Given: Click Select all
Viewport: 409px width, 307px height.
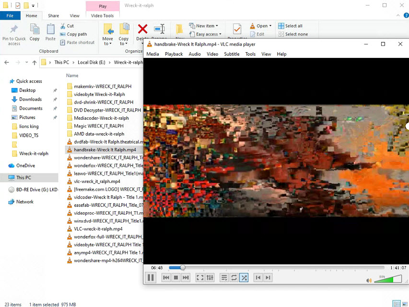Looking at the screenshot, I should click(x=290, y=26).
